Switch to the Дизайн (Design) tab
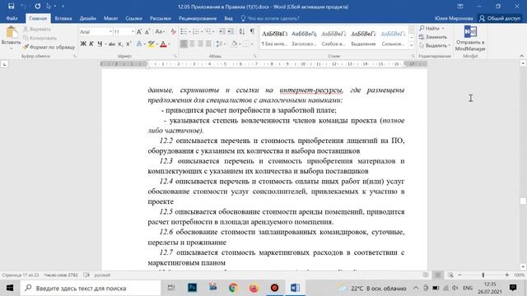Screen dimensions: 527x296 pyautogui.click(x=88, y=18)
